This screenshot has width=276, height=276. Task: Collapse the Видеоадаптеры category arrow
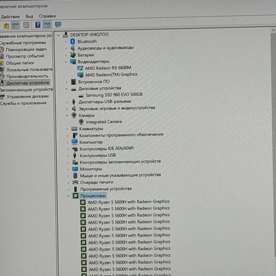coord(66,62)
